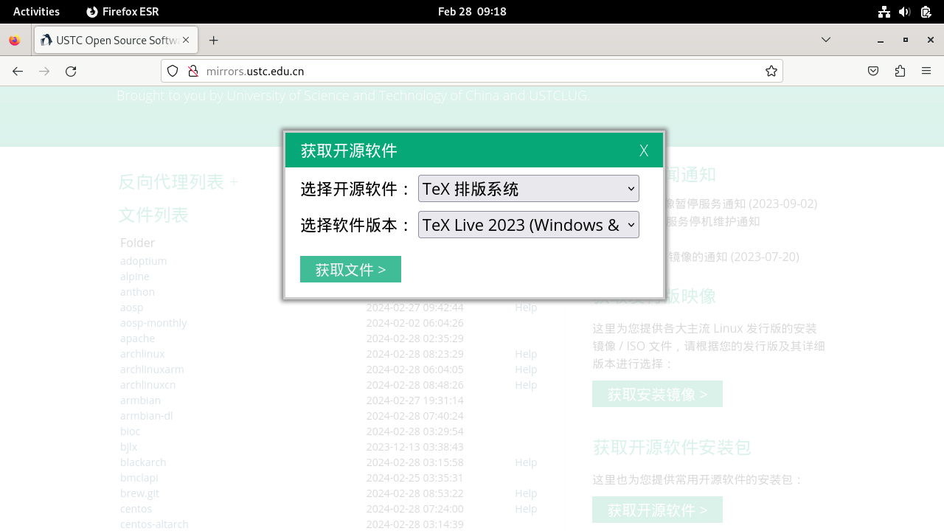The image size is (944, 531).
Task: Click the connection security lock icon
Action: pos(193,72)
